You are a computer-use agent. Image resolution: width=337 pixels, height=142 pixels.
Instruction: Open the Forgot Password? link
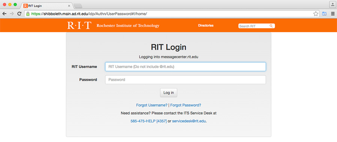186,105
